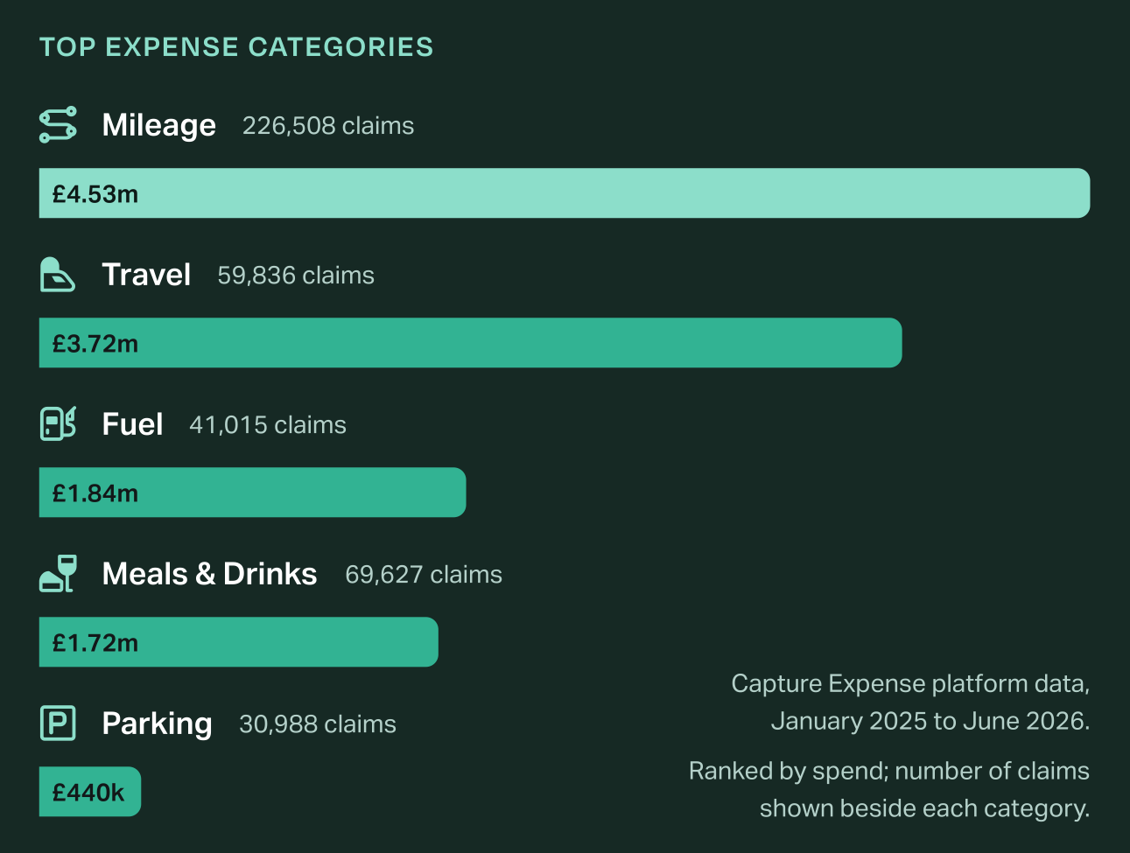Click the January 2025 to June 2026 text
The image size is (1130, 853).
point(930,721)
